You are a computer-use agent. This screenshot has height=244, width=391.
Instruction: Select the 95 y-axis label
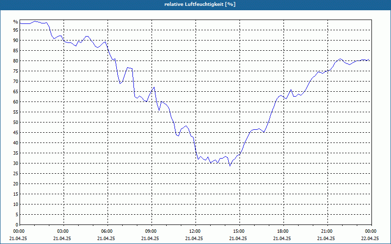(x=16, y=30)
